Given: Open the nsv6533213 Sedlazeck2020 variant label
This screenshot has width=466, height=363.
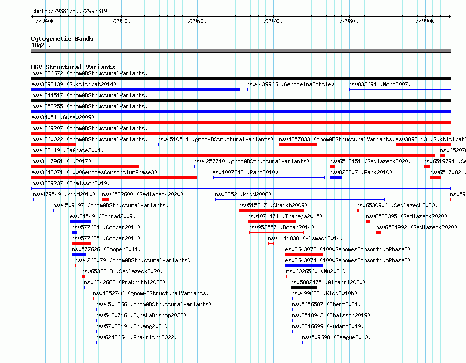Looking at the screenshot, I should pyautogui.click(x=122, y=271).
